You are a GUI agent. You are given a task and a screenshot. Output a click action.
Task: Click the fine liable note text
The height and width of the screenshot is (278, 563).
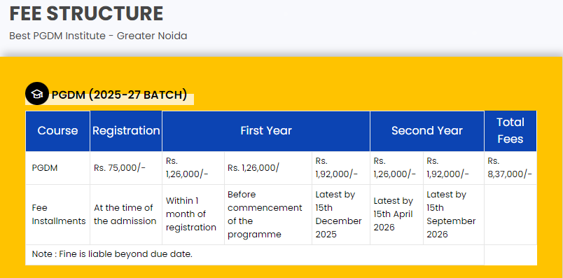[112, 254]
